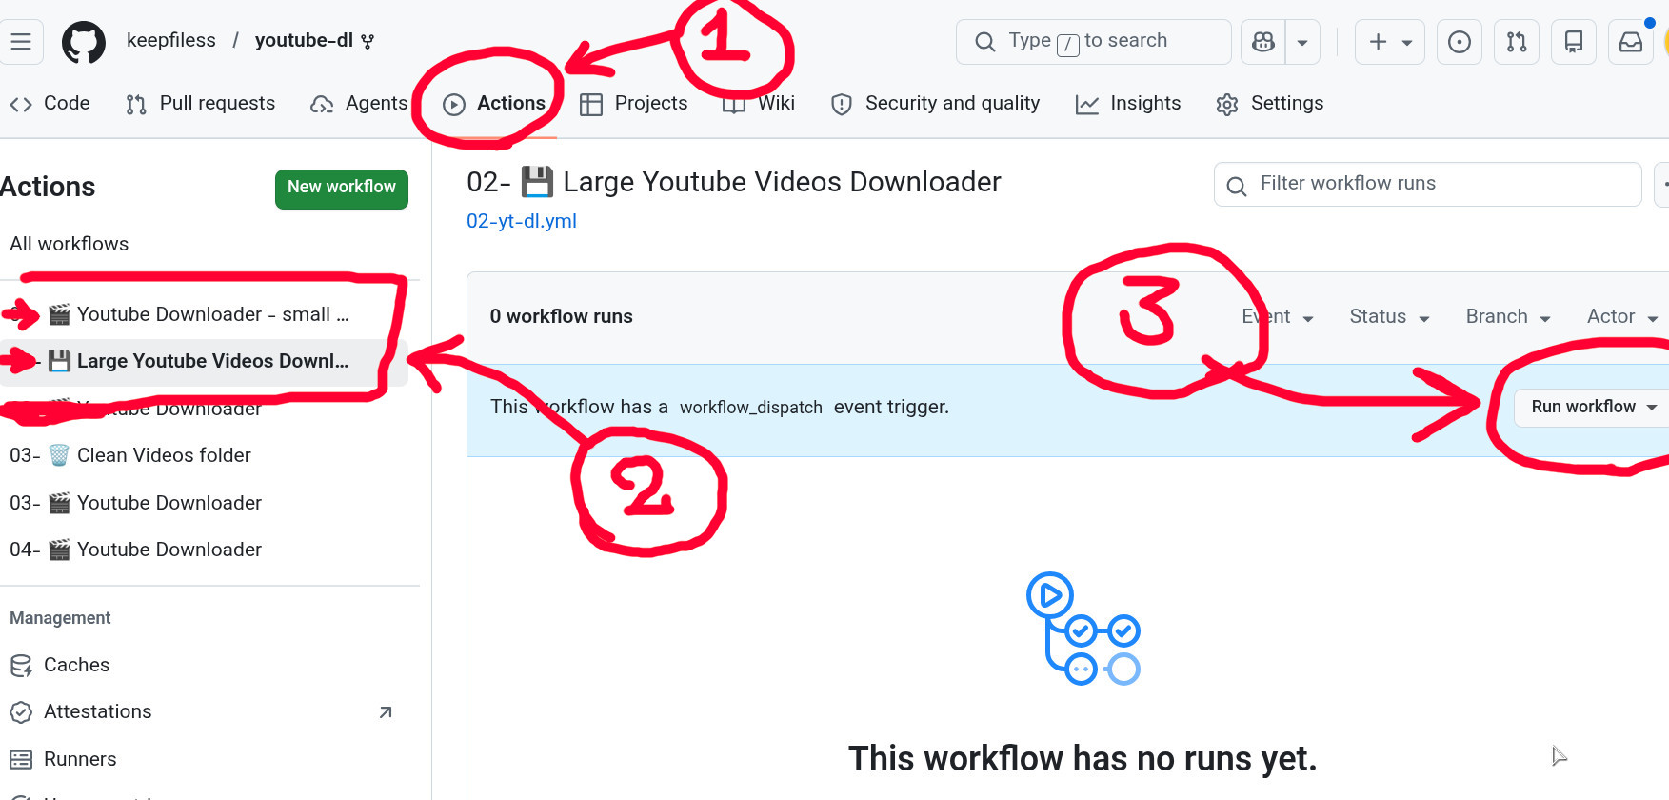Select All workflows in the sidebar
This screenshot has width=1669, height=800.
[x=69, y=244]
